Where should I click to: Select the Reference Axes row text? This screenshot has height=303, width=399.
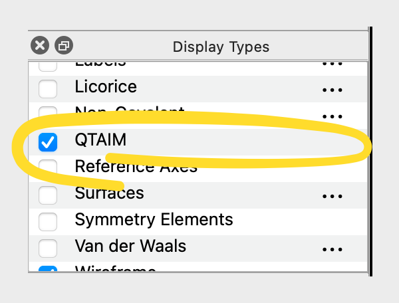pyautogui.click(x=136, y=167)
